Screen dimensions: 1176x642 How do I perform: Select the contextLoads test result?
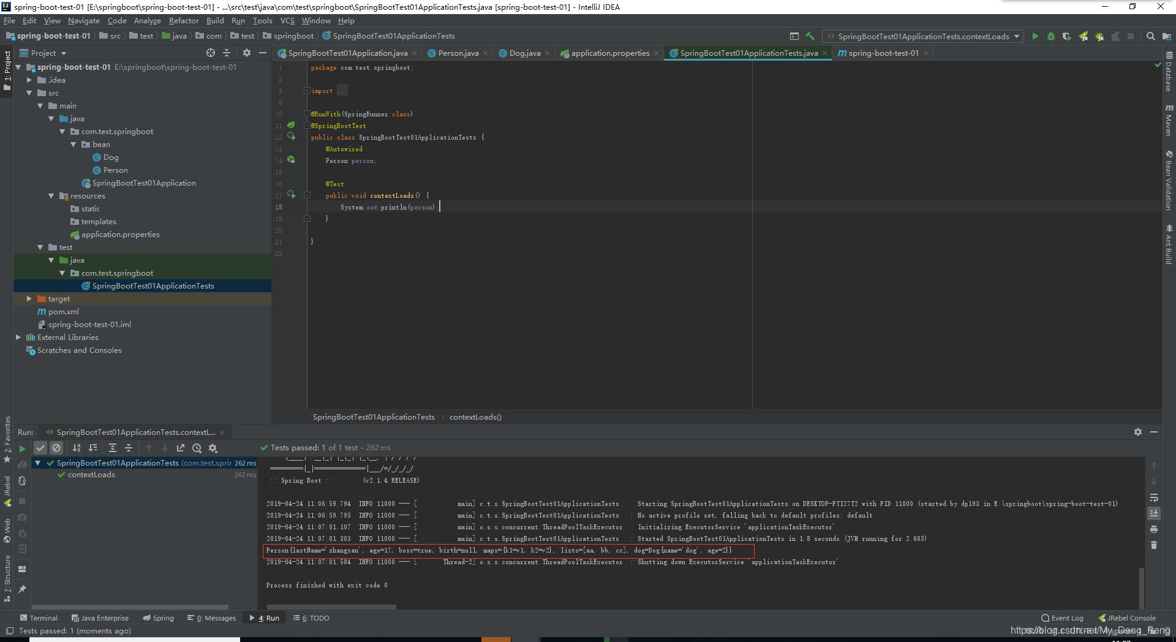click(x=91, y=475)
